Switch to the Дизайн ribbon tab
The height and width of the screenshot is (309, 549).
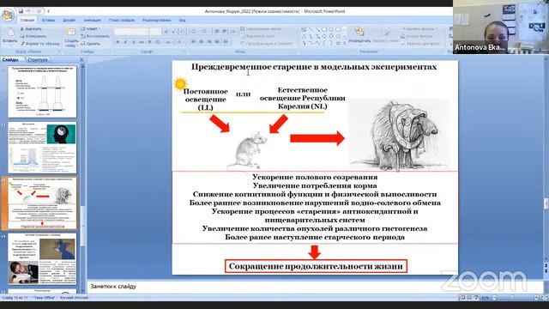tap(69, 21)
